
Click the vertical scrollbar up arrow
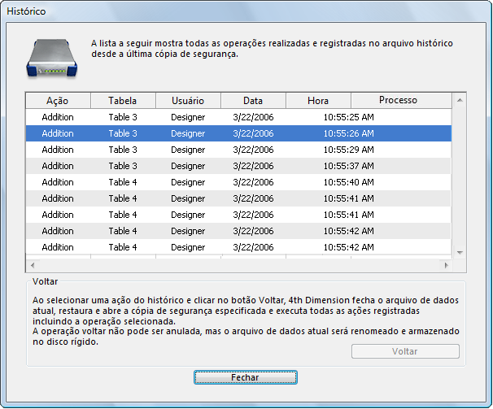coord(459,101)
